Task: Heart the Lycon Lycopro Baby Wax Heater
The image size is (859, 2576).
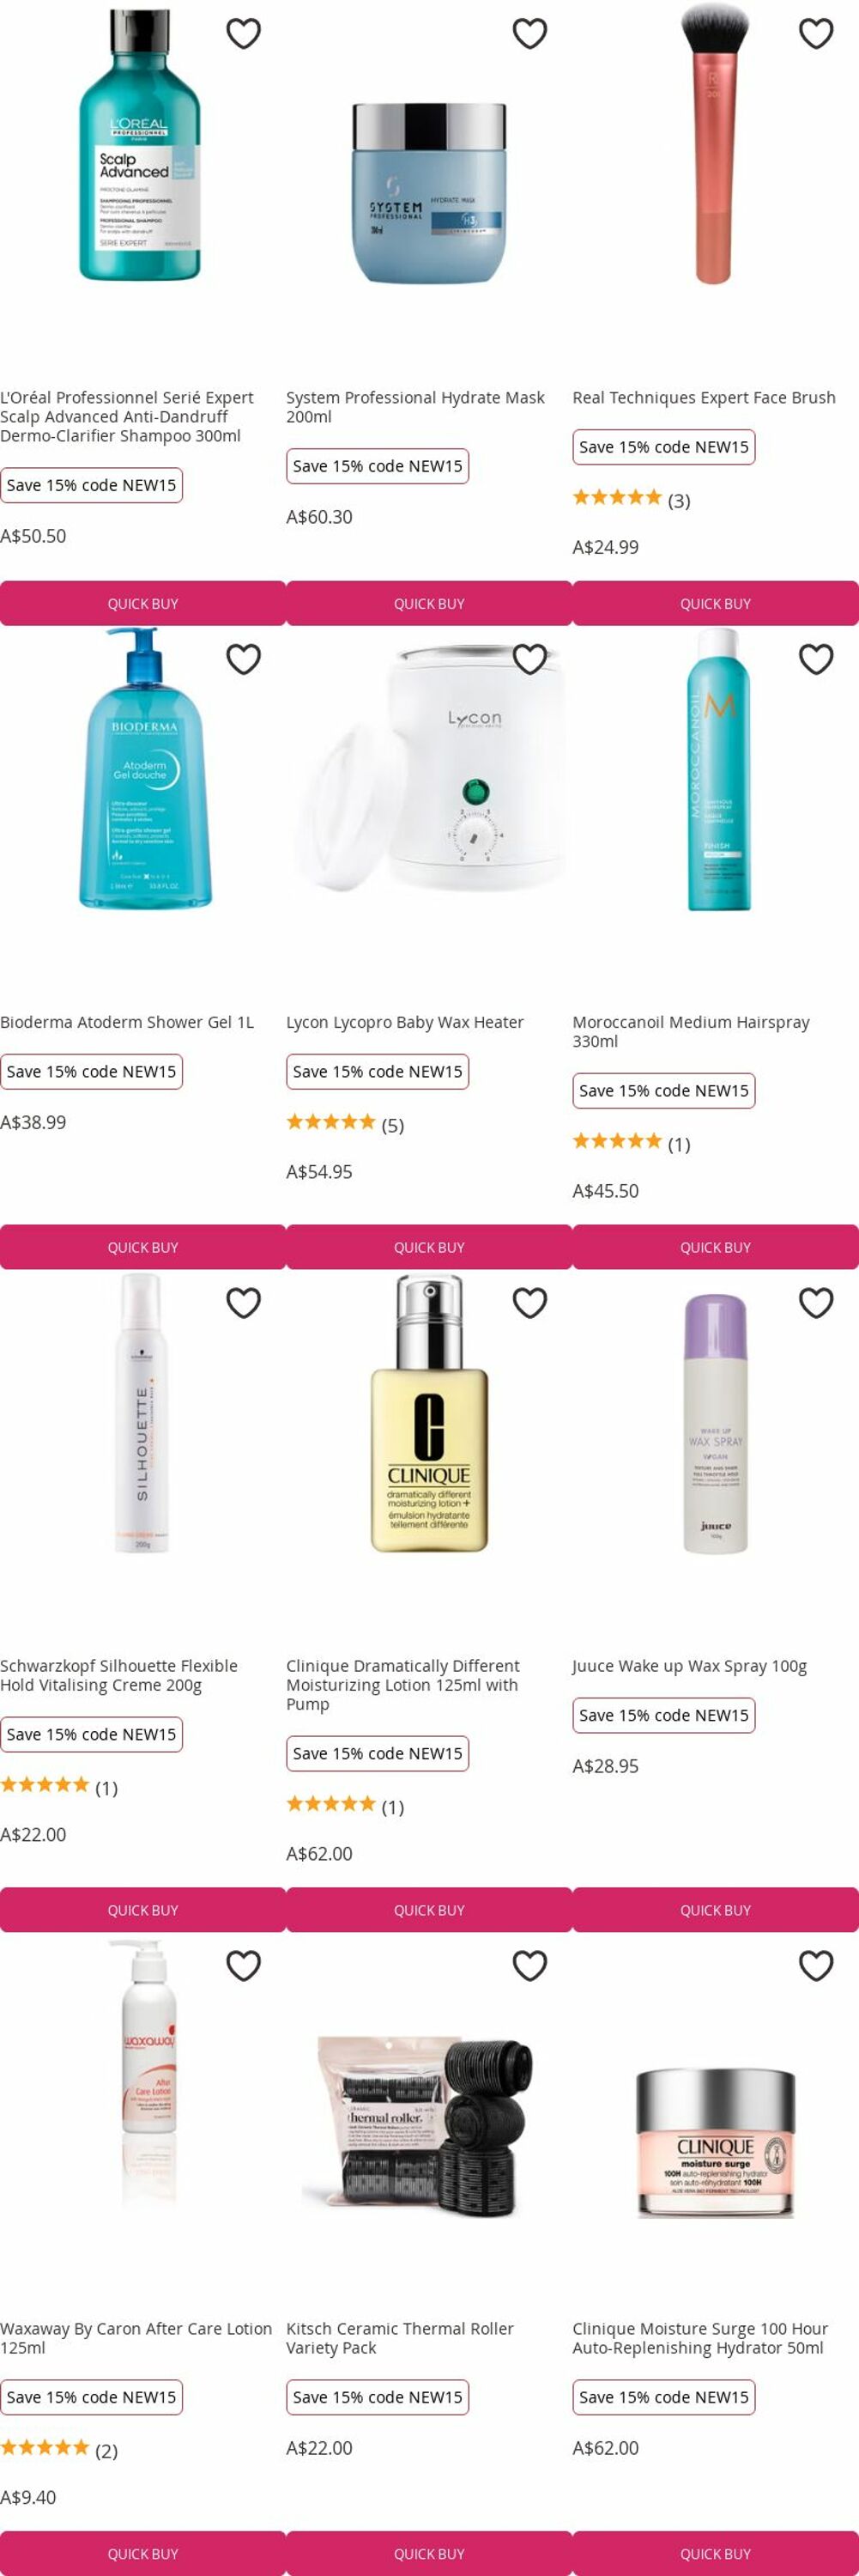Action: pyautogui.click(x=529, y=659)
